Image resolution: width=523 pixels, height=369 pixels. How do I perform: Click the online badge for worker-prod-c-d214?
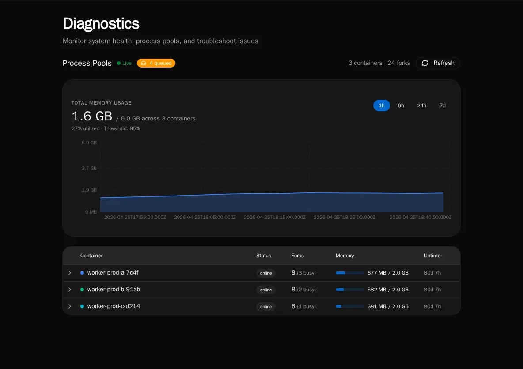click(266, 306)
